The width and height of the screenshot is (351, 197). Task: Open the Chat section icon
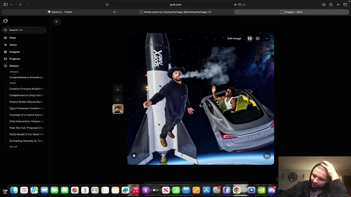pos(5,38)
